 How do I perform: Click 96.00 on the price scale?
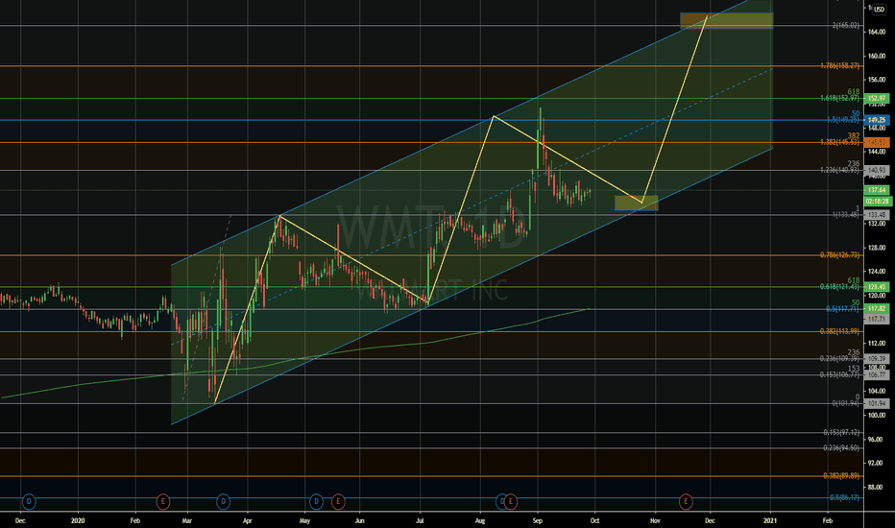(x=877, y=440)
